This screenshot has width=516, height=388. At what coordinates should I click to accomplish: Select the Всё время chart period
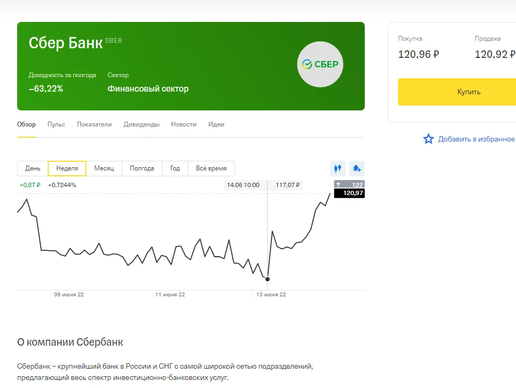point(211,168)
